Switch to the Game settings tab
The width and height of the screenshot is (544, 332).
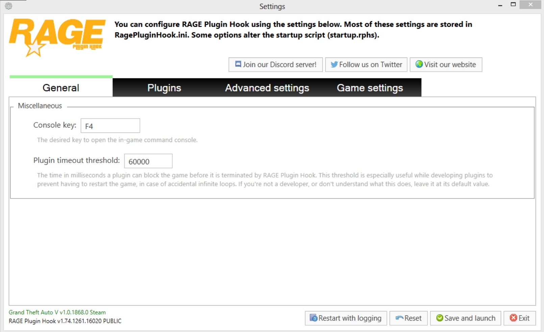[370, 88]
